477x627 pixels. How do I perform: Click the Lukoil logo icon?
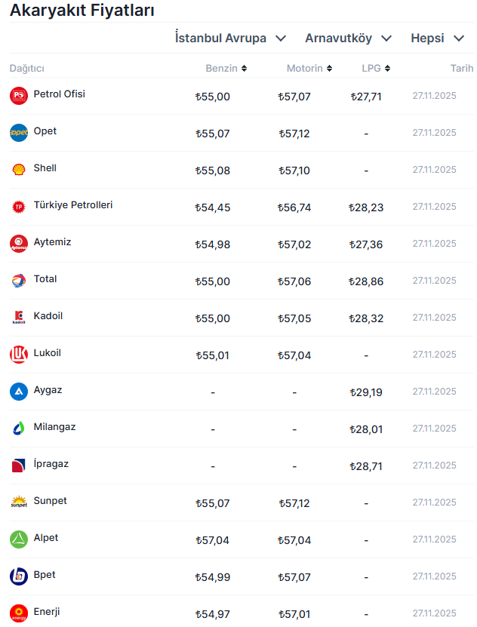[19, 355]
